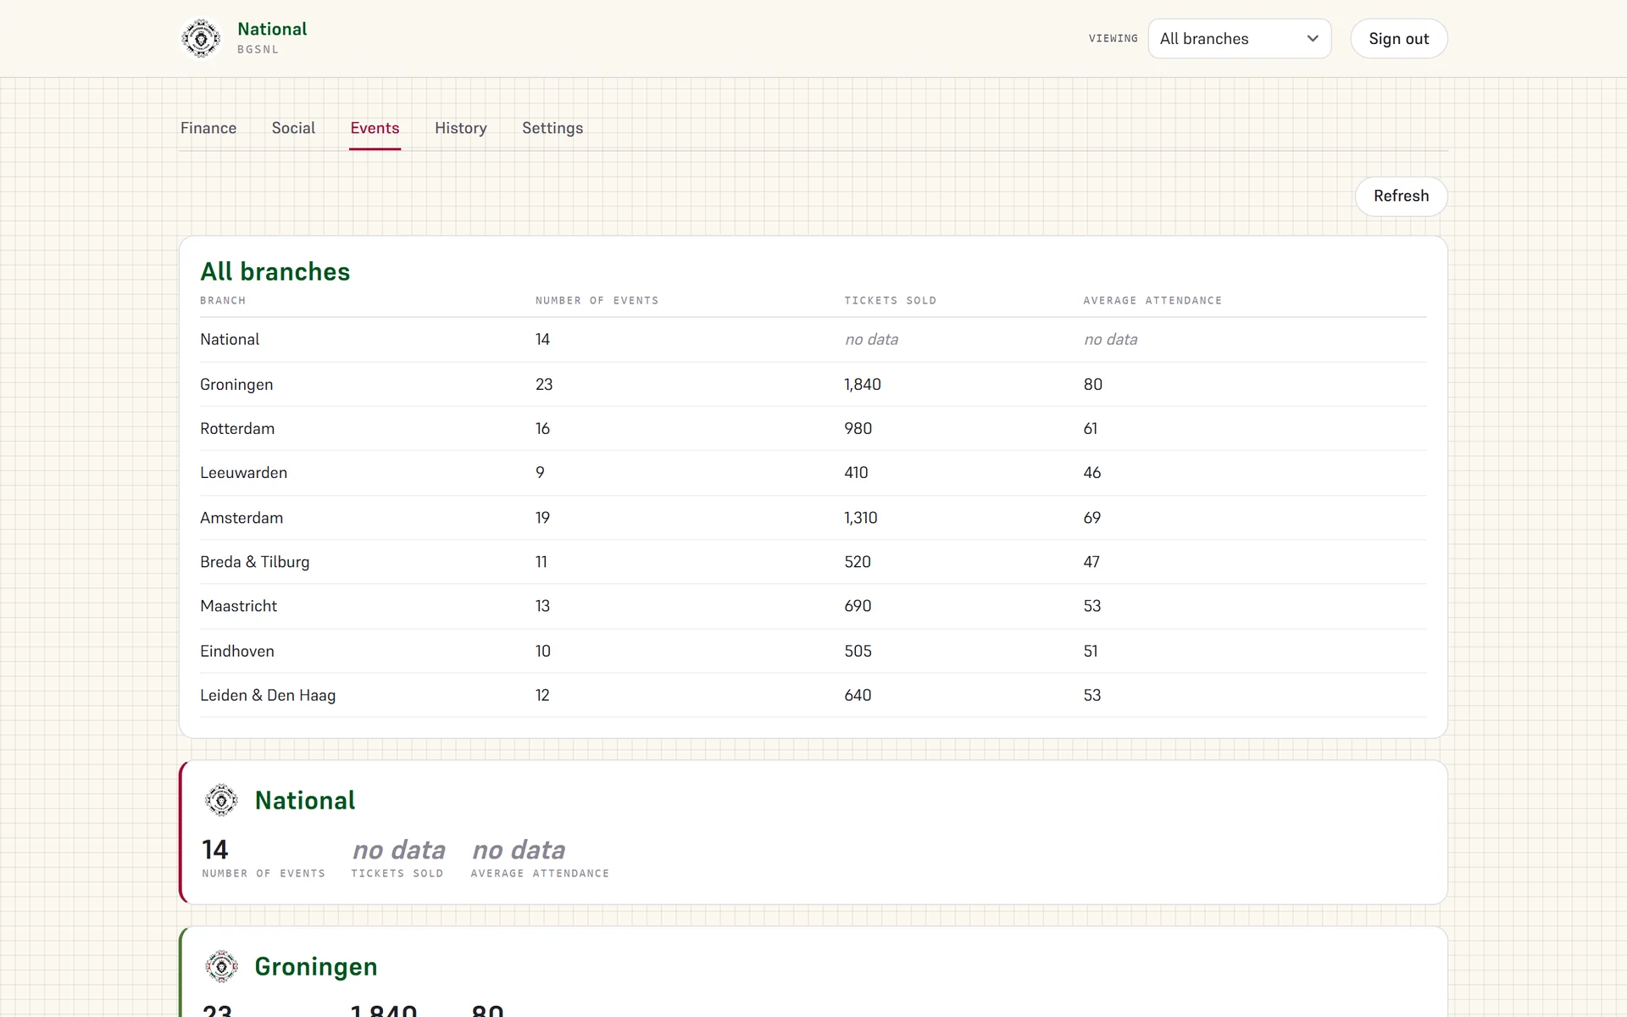
Task: Click National's no data tickets cell in table
Action: click(871, 340)
